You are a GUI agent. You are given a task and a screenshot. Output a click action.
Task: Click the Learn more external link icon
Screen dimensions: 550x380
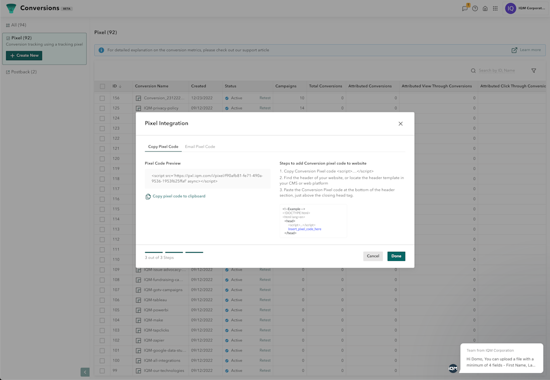[x=514, y=50]
